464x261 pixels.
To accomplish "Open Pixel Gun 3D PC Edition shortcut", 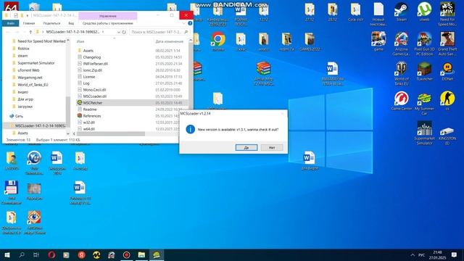I will (x=424, y=43).
